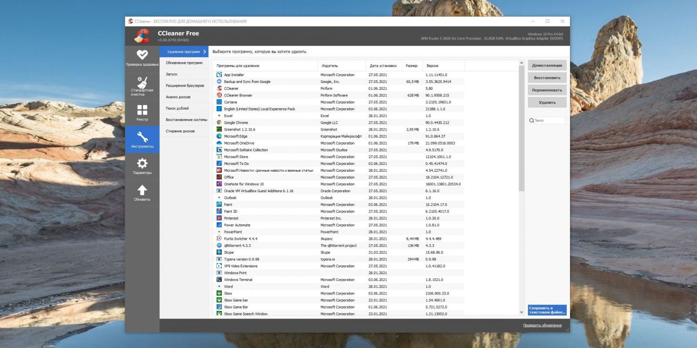The width and height of the screenshot is (697, 348).
Task: Open the Анализ дисков tab
Action: [x=184, y=97]
